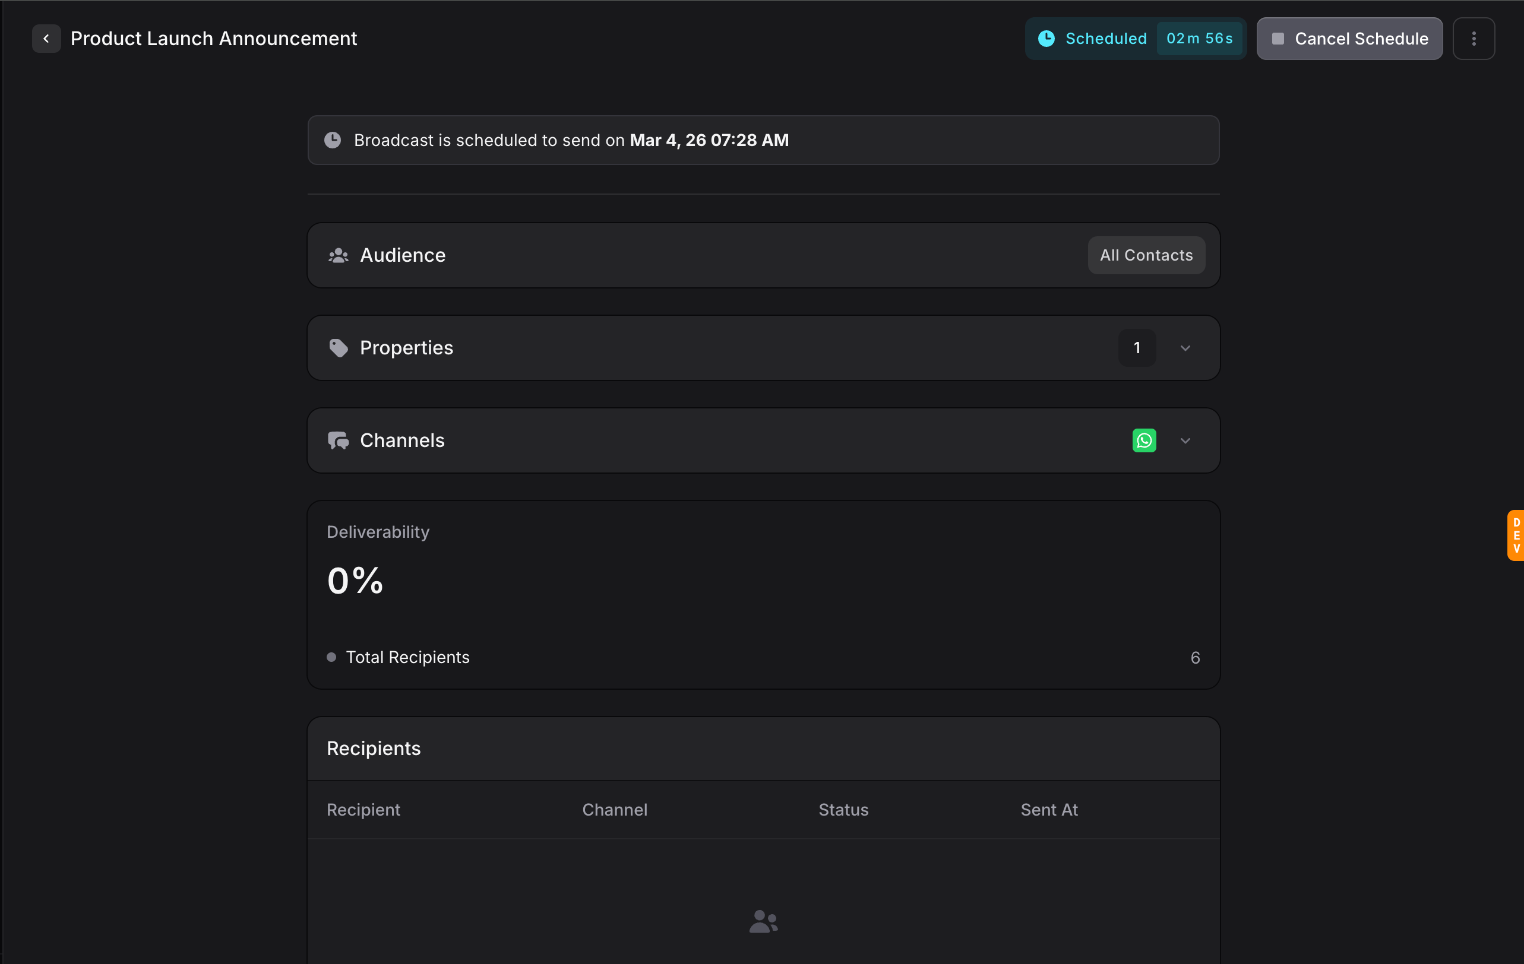Click the Scheduled status clock icon
This screenshot has width=1524, height=964.
click(1046, 39)
